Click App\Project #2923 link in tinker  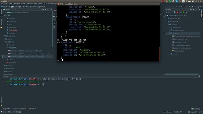68,42
